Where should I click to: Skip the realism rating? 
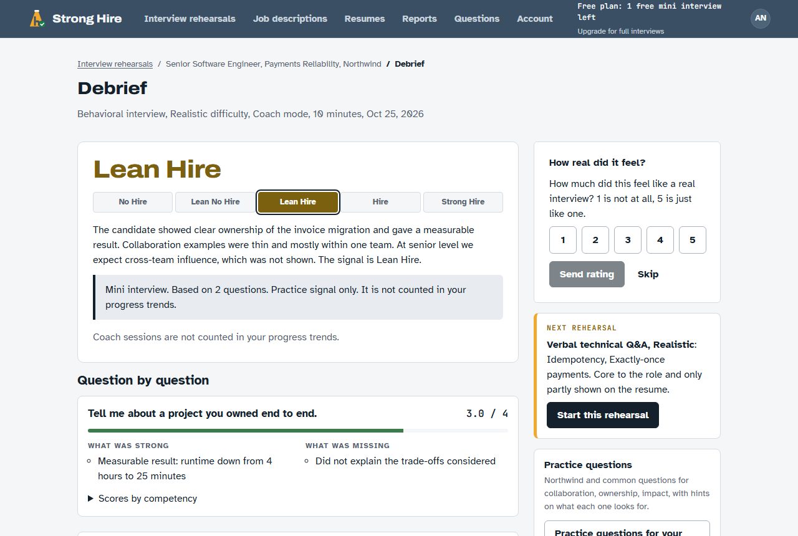pos(648,274)
